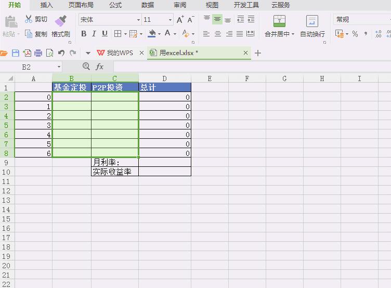The height and width of the screenshot is (288, 391).
Task: Click the Increase font size icon
Action: (x=180, y=20)
